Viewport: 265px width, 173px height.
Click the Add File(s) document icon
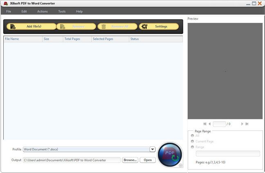tap(13, 27)
